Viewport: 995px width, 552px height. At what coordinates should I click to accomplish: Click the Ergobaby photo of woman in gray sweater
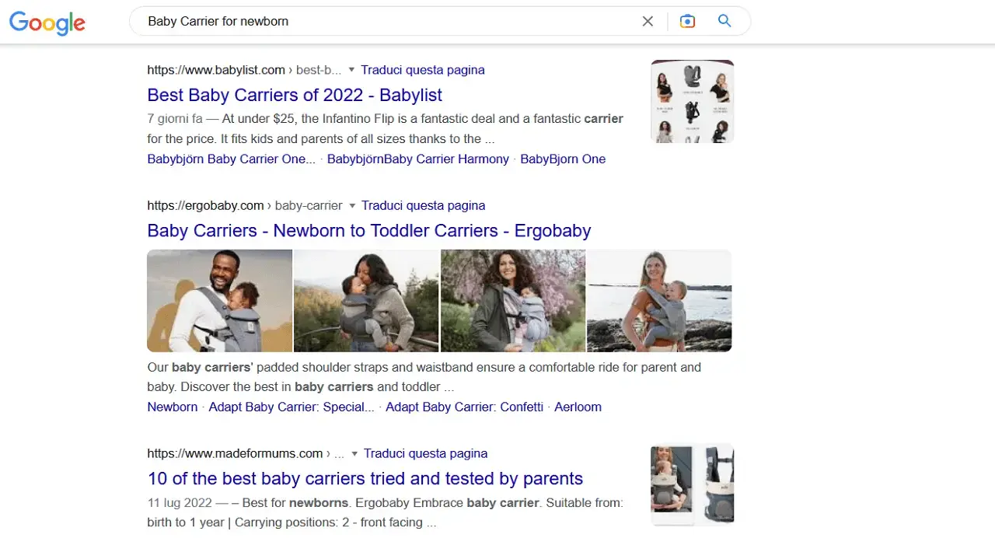[x=366, y=301]
